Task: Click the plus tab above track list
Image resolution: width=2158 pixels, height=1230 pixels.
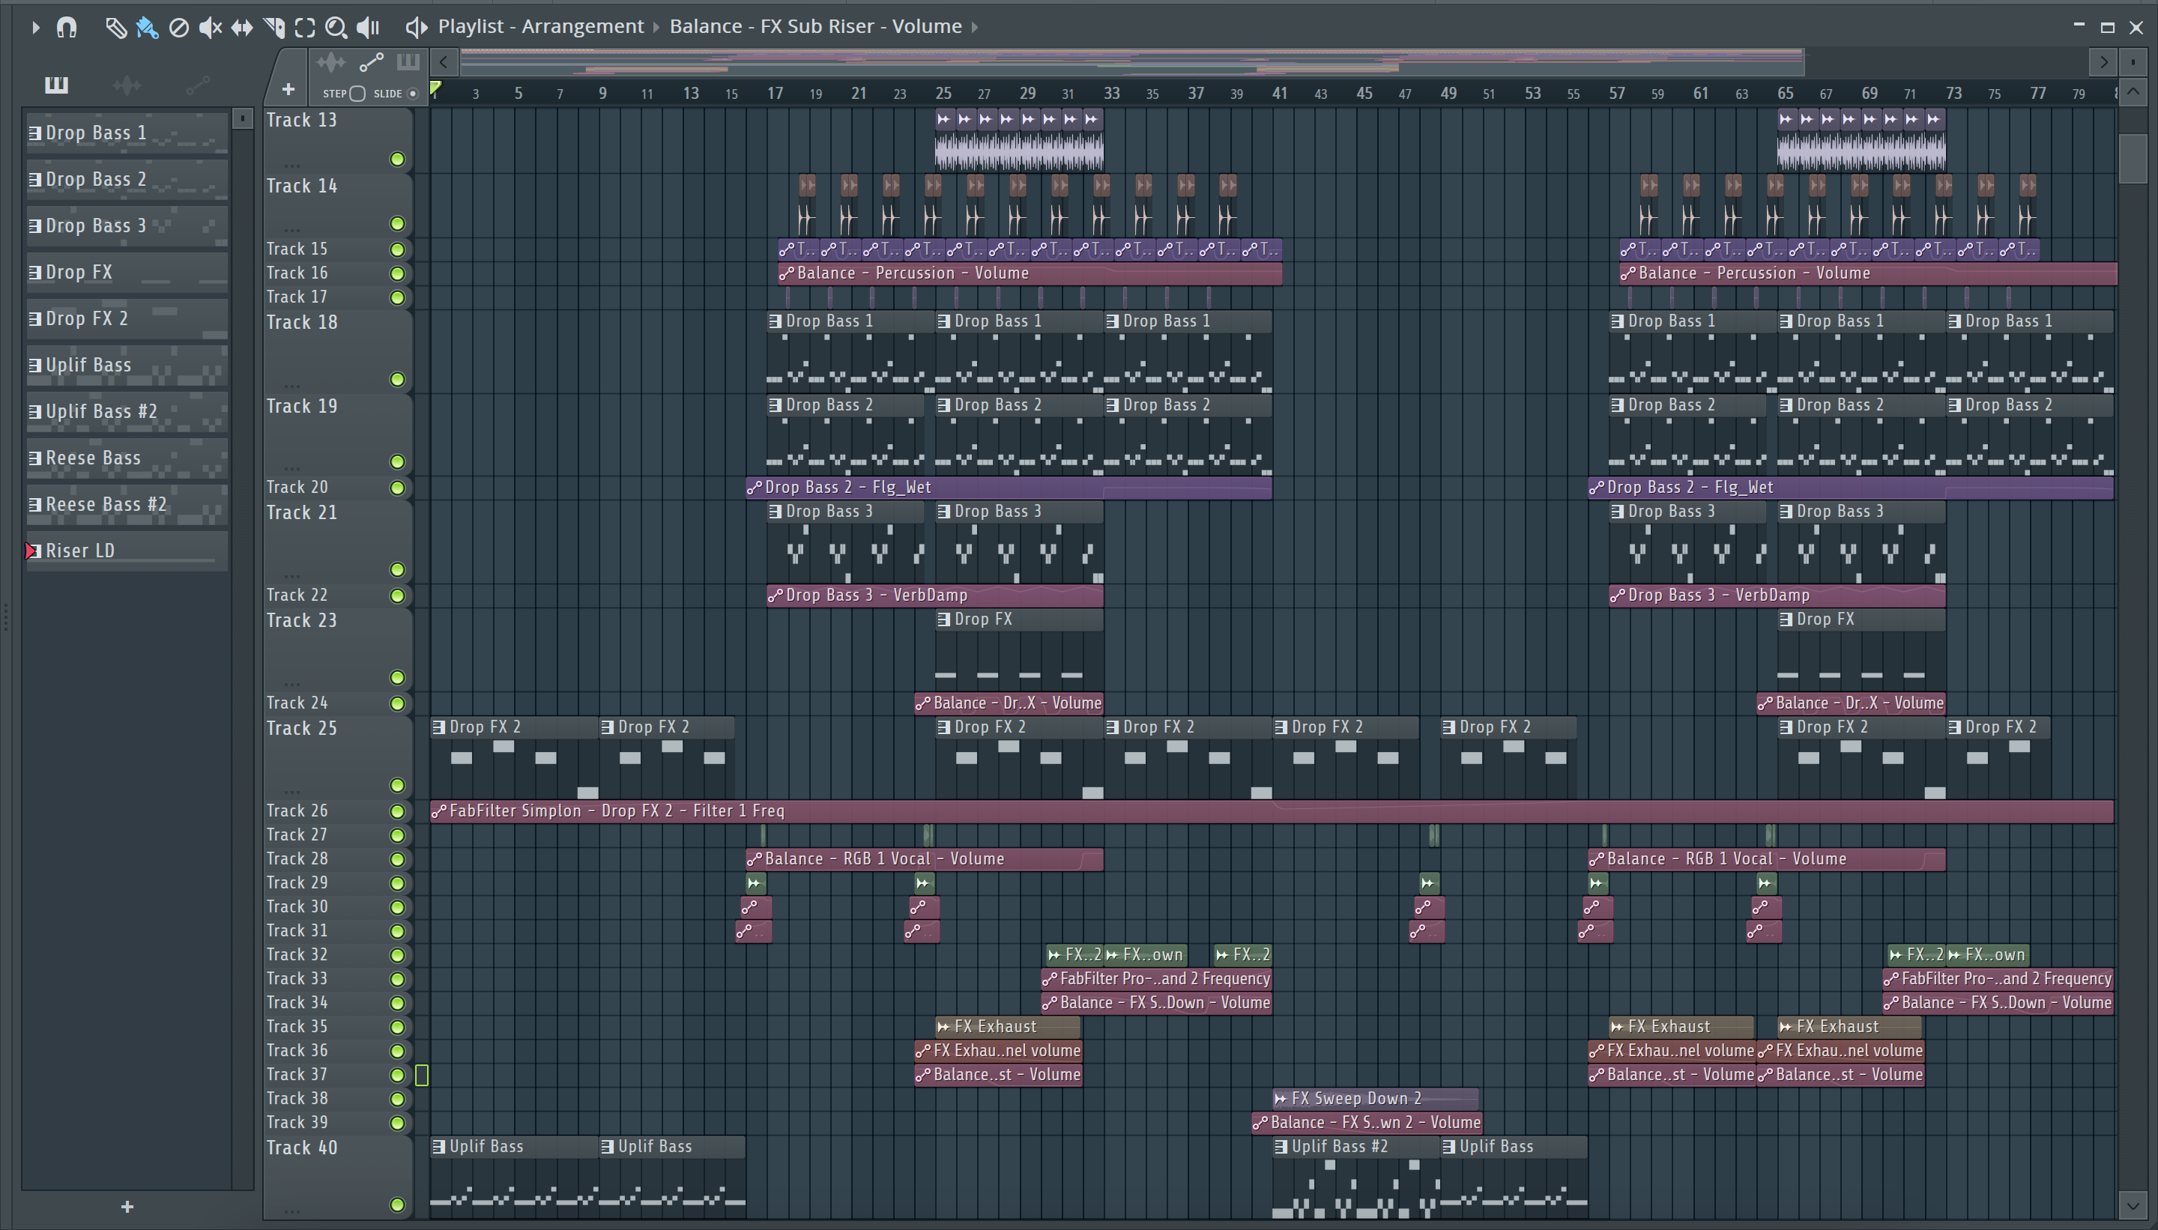Action: coord(288,88)
